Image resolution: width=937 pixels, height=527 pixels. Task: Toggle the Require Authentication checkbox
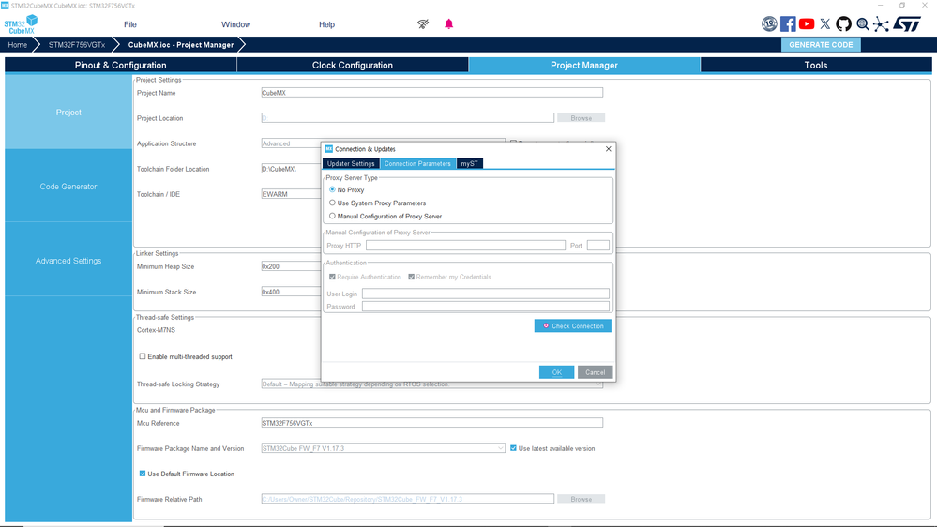[x=332, y=277]
